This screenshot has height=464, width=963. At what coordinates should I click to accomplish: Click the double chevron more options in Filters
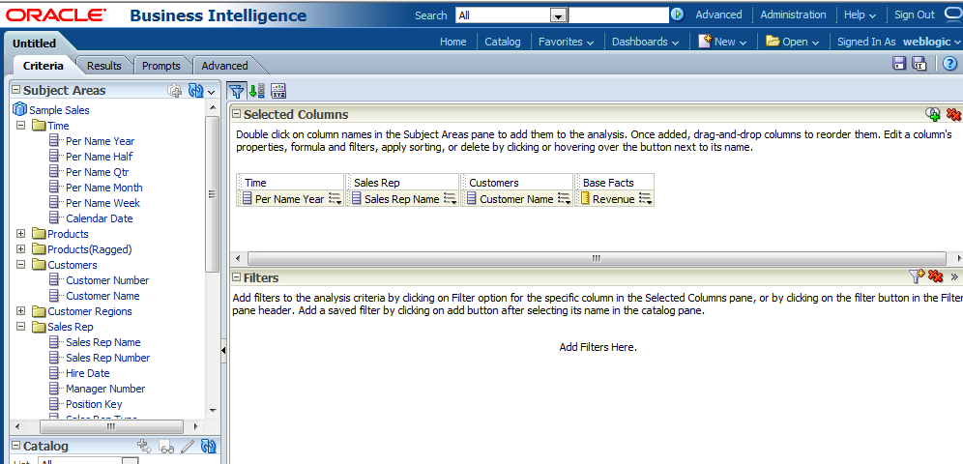[x=954, y=276]
